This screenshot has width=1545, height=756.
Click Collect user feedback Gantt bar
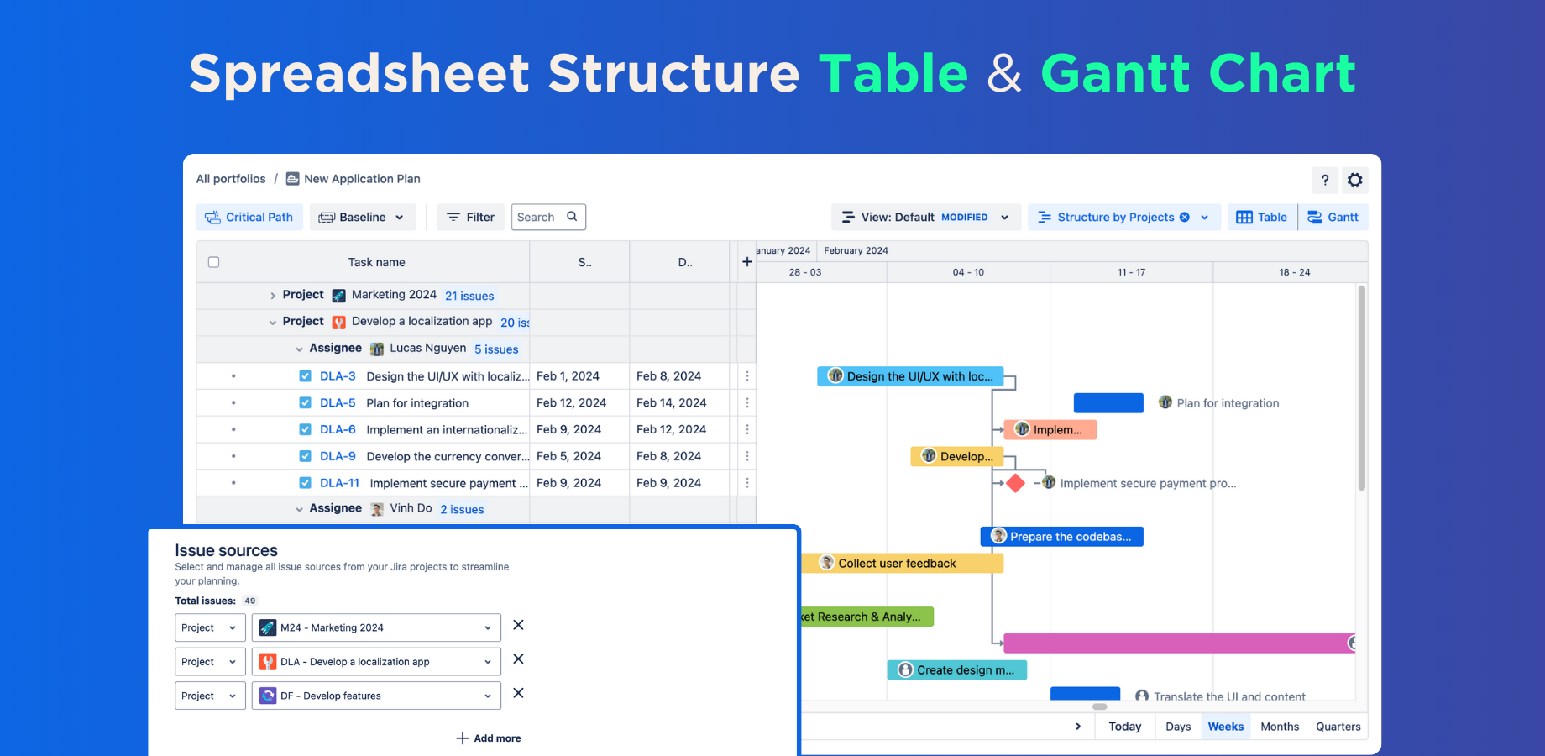pyautogui.click(x=903, y=564)
